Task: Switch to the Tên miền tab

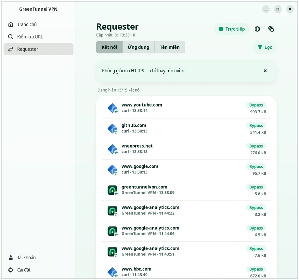Action: click(x=170, y=47)
